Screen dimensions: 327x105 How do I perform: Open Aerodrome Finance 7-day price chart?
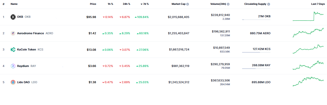tap(308, 33)
